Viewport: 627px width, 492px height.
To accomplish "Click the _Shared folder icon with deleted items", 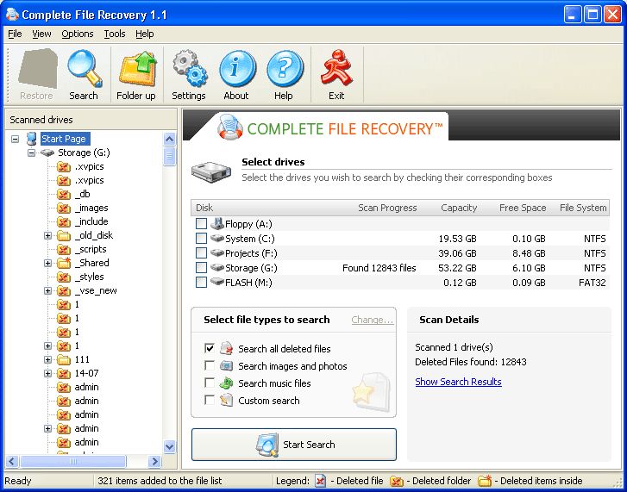I will pos(63,263).
